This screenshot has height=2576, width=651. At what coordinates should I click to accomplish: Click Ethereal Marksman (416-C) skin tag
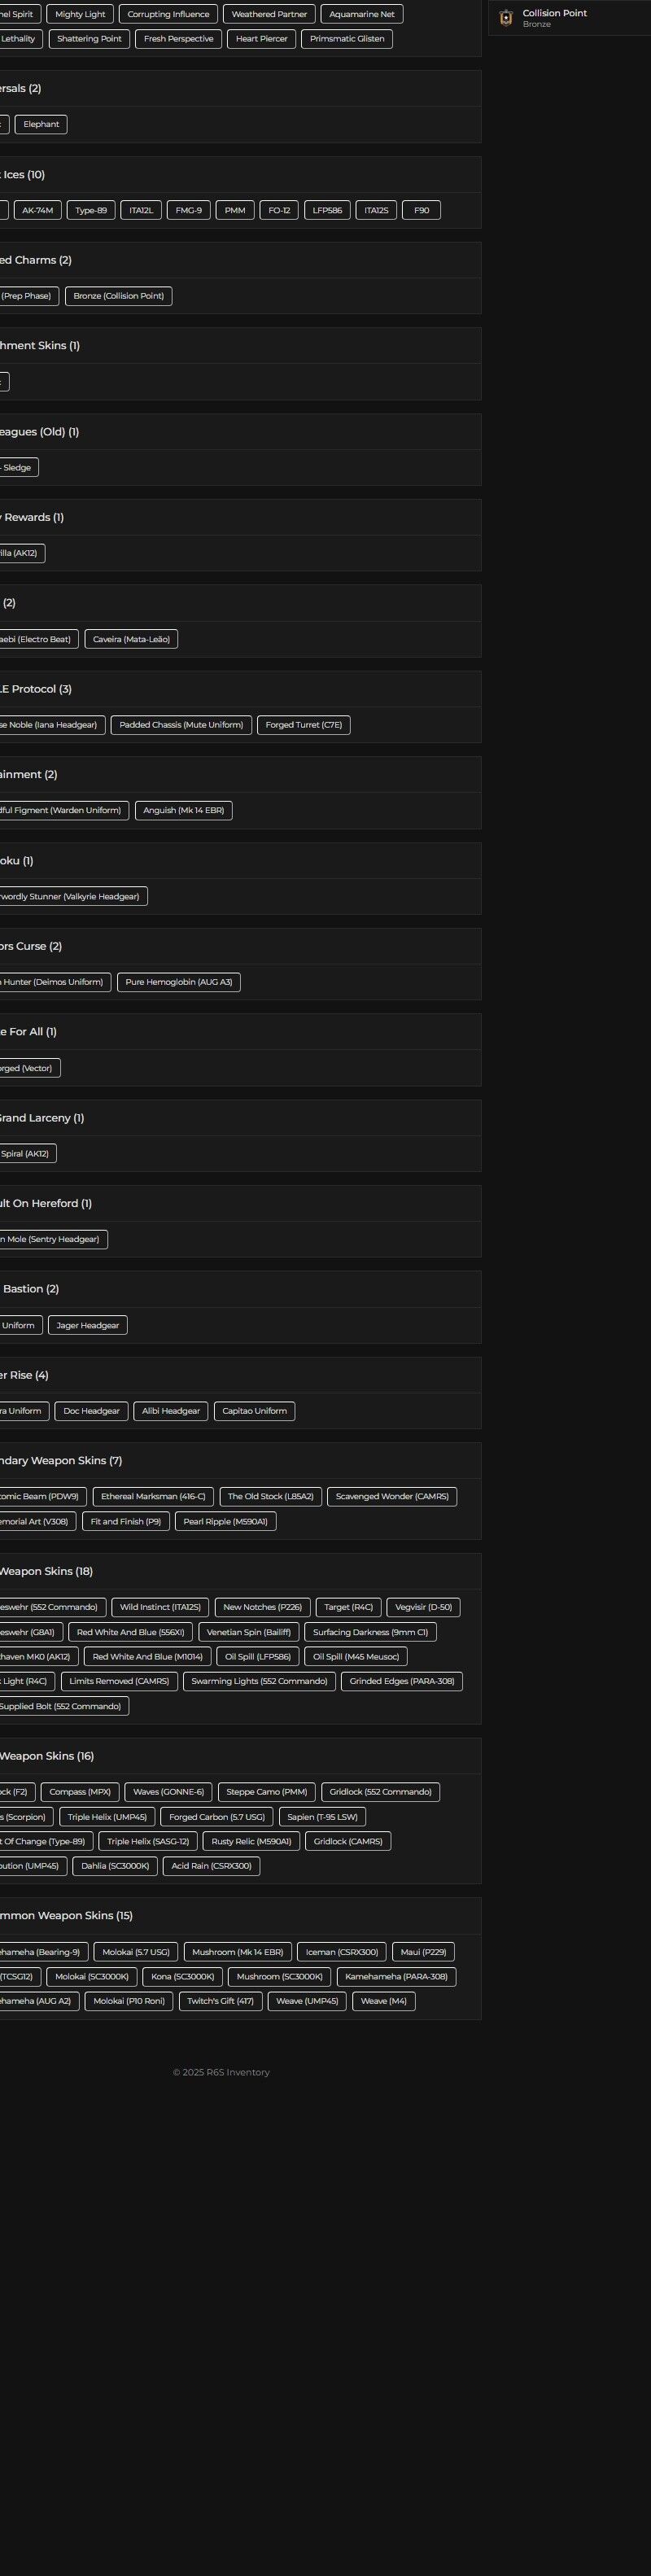(153, 1496)
